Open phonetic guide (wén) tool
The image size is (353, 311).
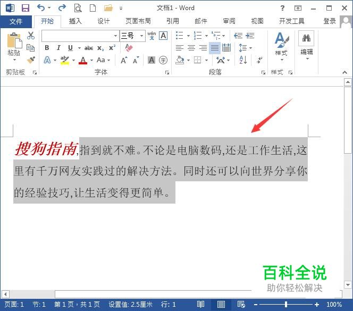(152, 36)
